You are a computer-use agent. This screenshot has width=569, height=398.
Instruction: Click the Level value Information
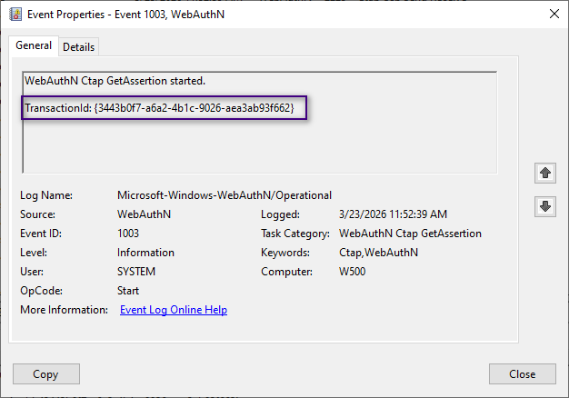point(145,253)
